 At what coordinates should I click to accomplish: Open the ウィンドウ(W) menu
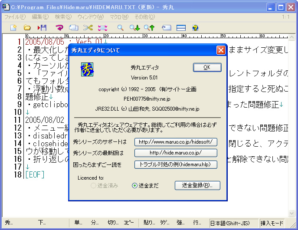coord(91,17)
